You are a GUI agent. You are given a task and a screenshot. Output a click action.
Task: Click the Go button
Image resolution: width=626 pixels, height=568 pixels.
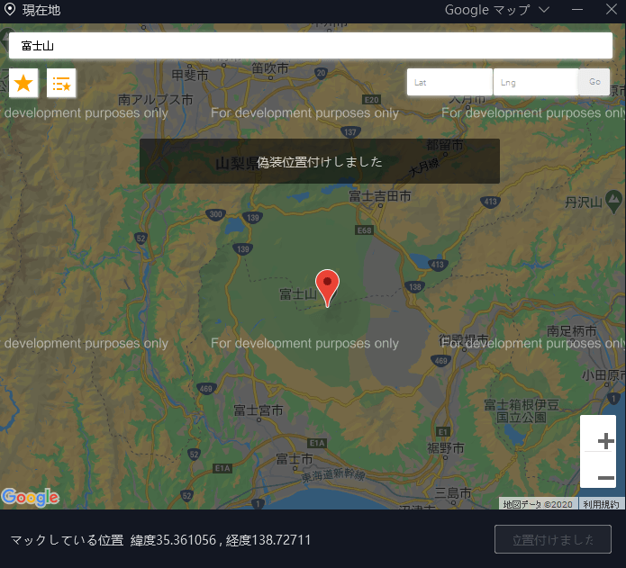click(x=594, y=82)
